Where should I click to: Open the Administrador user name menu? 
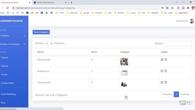(182, 21)
